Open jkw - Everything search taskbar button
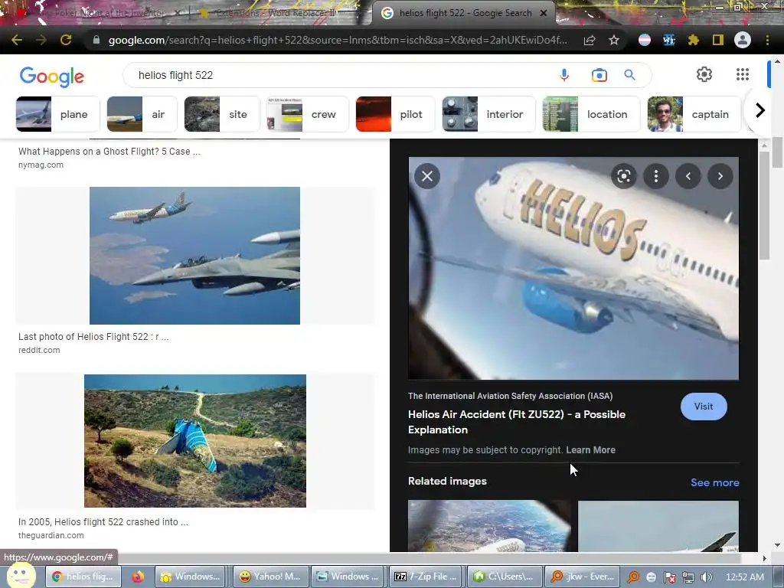 pos(583,577)
